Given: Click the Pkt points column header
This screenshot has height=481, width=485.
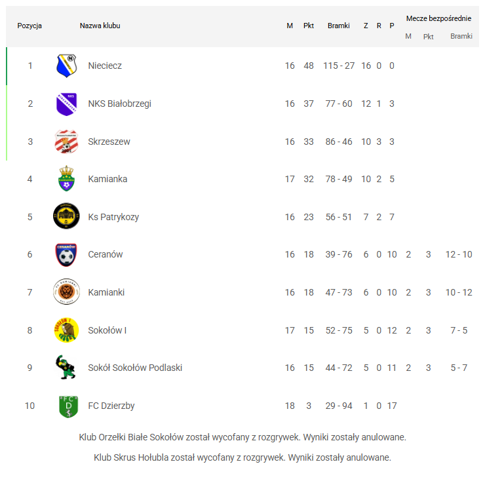Looking at the screenshot, I should (309, 26).
